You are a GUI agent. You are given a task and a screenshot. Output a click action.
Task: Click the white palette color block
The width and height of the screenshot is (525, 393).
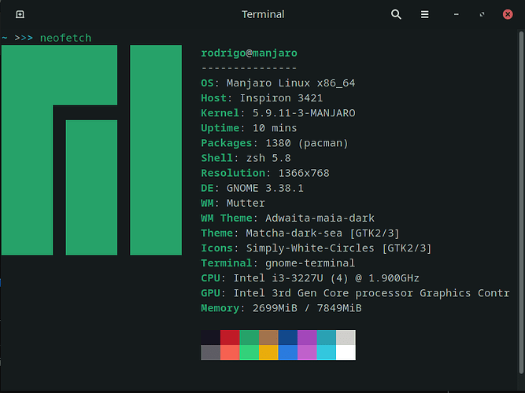tap(346, 353)
